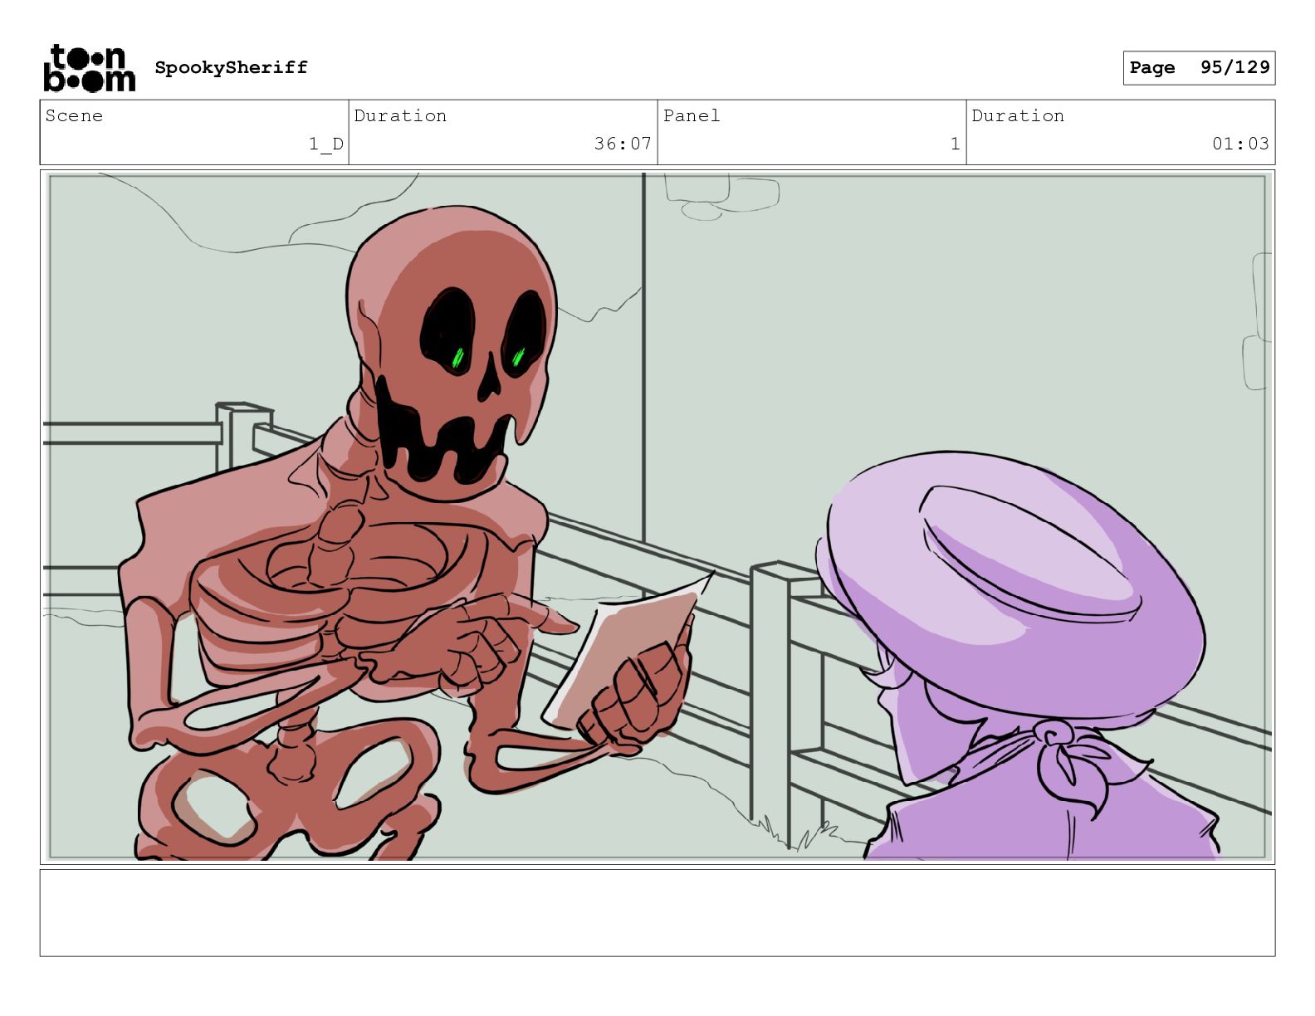This screenshot has height=1016, width=1315.
Task: Click the panel duration value 01:03
Action: tap(1239, 144)
